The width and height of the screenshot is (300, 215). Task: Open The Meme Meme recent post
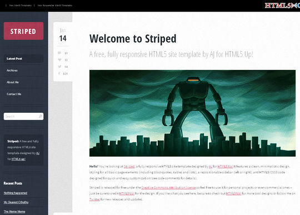(14, 211)
